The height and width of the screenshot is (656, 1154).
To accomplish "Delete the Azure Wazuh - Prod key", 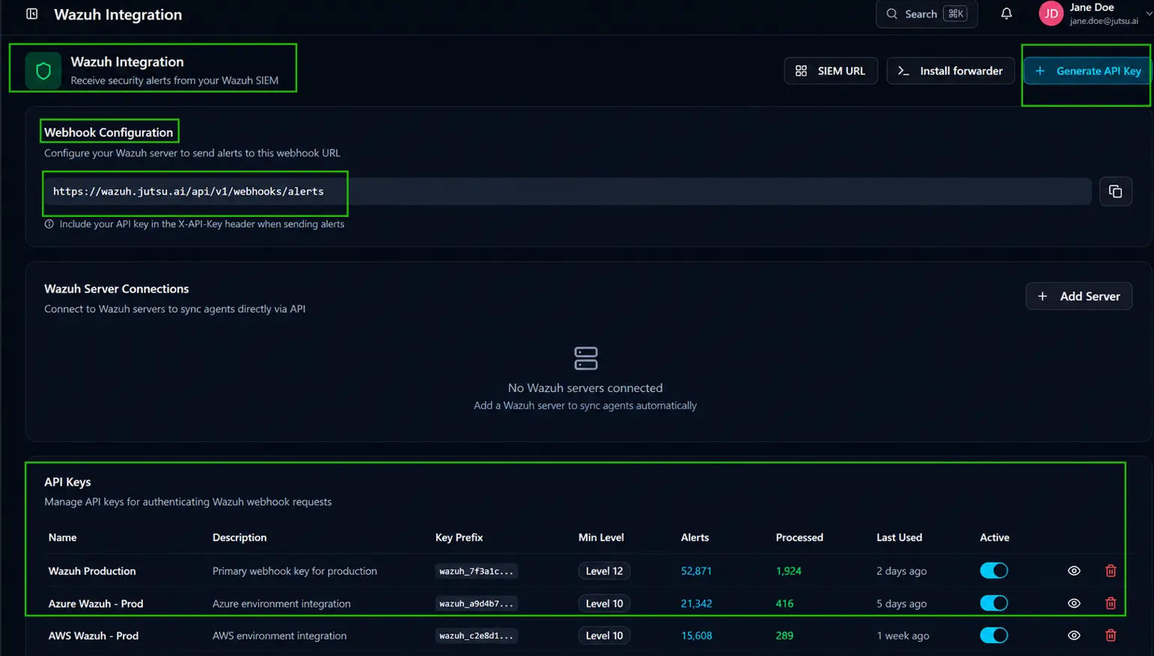I will coord(1111,603).
